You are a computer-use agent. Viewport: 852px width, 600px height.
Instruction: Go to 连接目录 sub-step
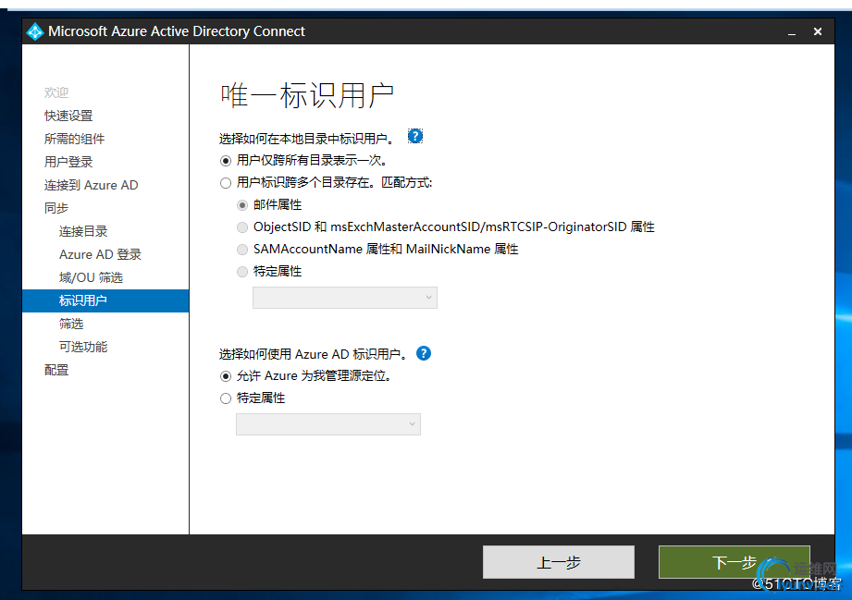point(83,231)
